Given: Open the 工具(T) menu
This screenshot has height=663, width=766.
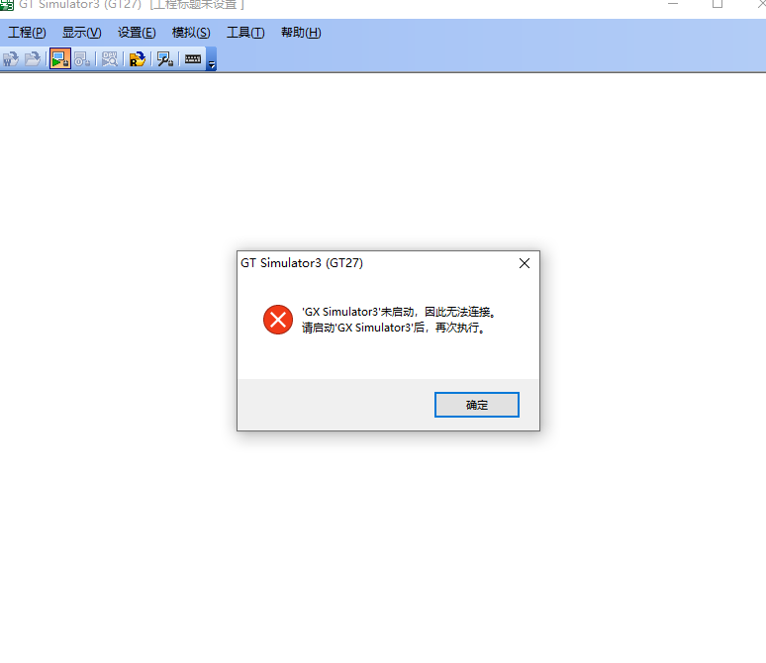Looking at the screenshot, I should pyautogui.click(x=245, y=33).
